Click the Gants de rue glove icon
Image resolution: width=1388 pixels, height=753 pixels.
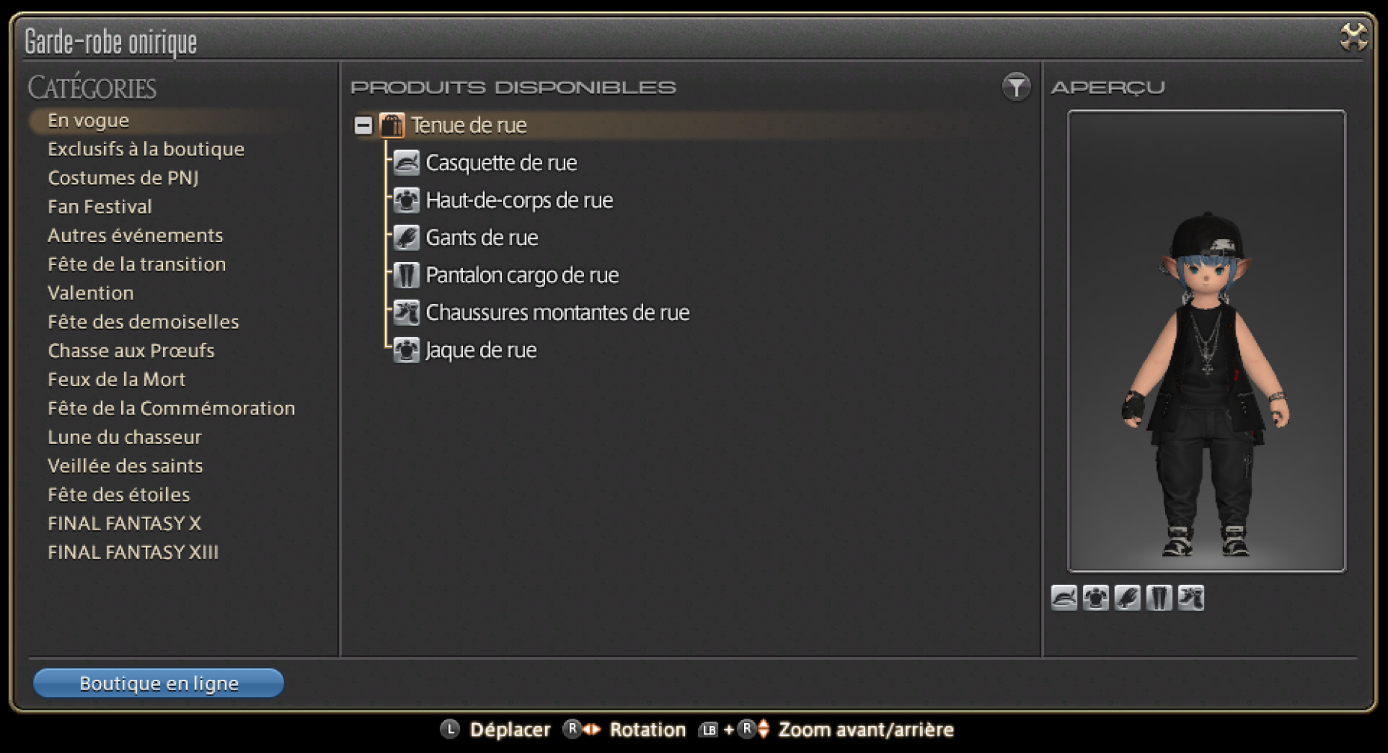(x=406, y=238)
